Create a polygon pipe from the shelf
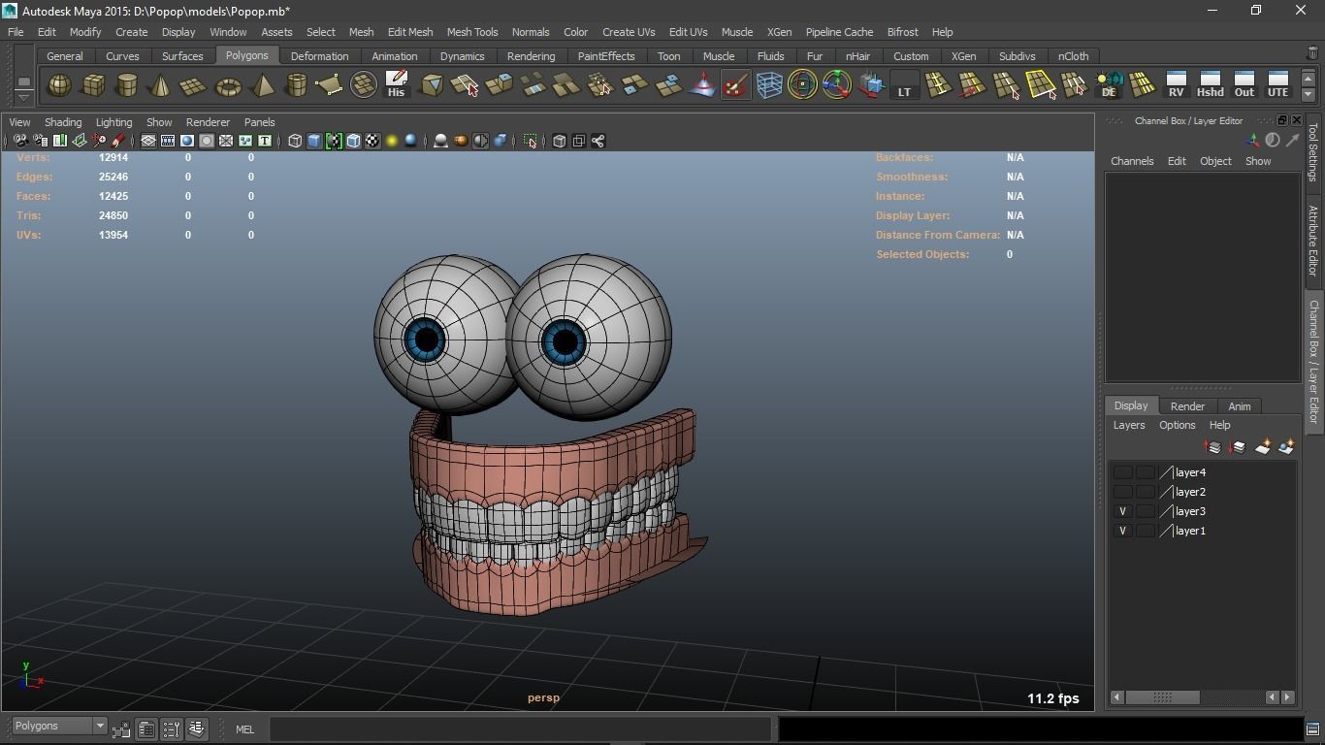The height and width of the screenshot is (745, 1325). pos(296,85)
